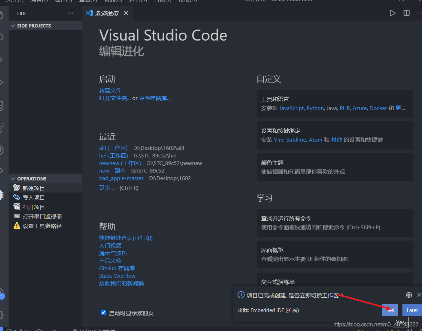This screenshot has width=422, height=331.
Task: Open the recent hei workspace link
Action: [x=113, y=155]
